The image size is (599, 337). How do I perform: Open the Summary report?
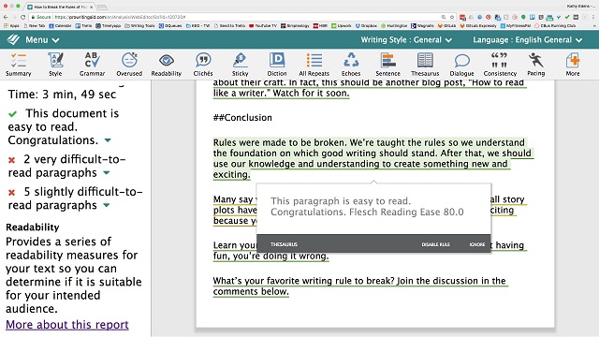tap(18, 65)
